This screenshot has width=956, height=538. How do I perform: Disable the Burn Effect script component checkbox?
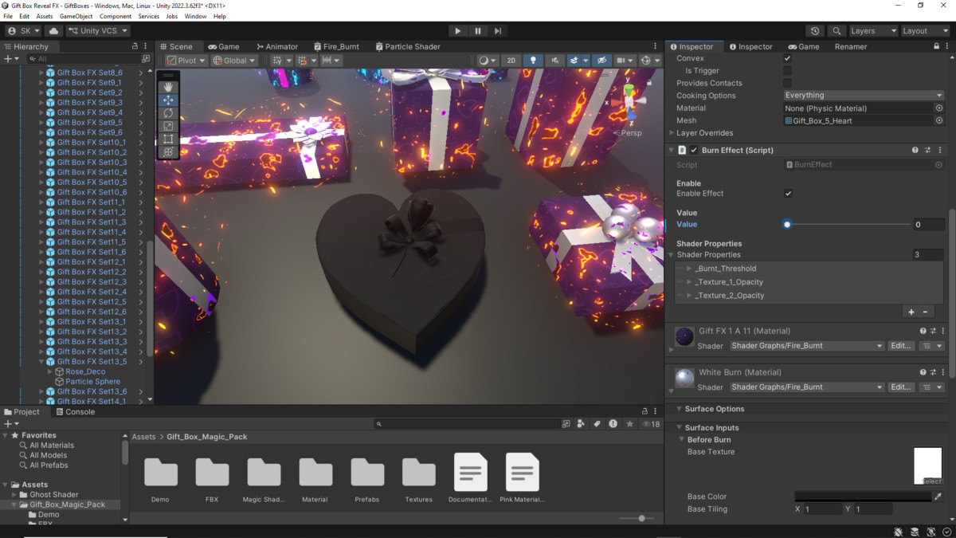(x=694, y=150)
